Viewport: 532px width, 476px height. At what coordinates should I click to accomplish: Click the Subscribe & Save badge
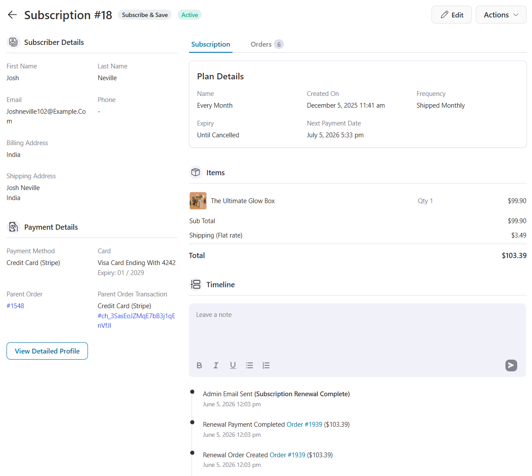[x=145, y=15]
